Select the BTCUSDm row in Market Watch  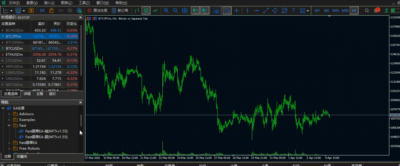39,48
